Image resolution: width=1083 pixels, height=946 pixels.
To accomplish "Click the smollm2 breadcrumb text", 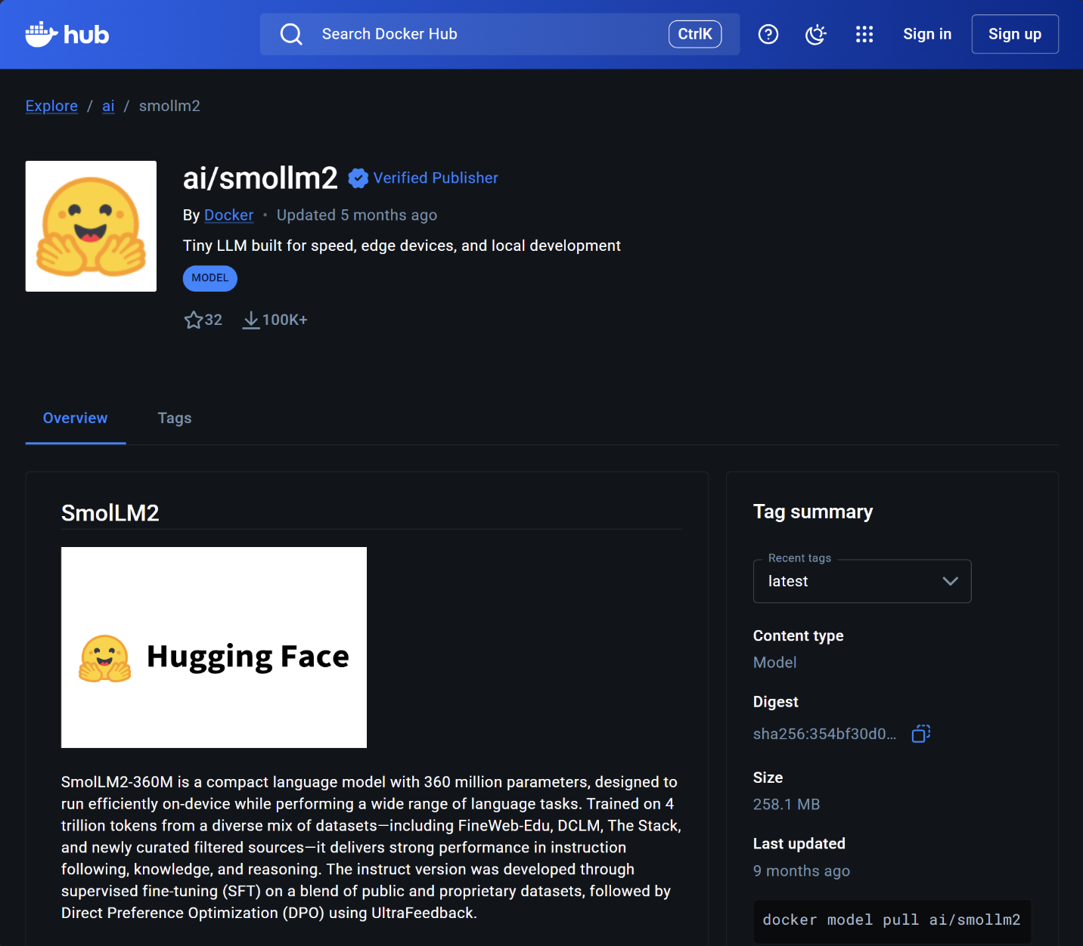I will (169, 106).
